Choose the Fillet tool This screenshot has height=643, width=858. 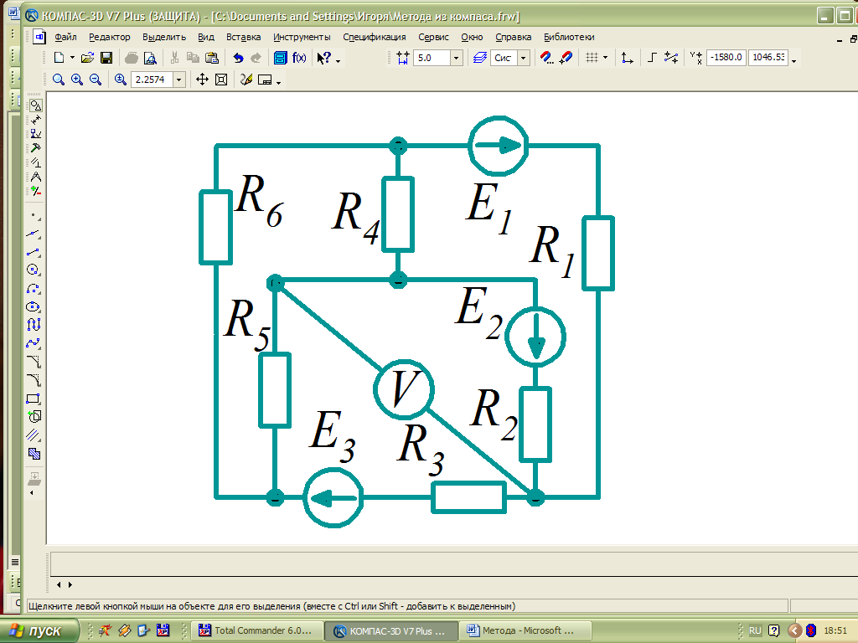click(x=34, y=380)
